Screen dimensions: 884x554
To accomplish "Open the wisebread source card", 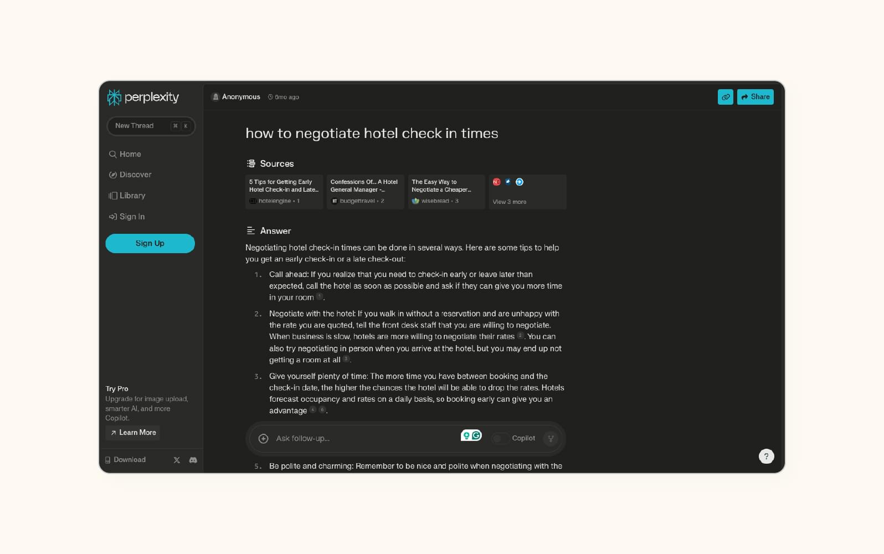I will 446,192.
